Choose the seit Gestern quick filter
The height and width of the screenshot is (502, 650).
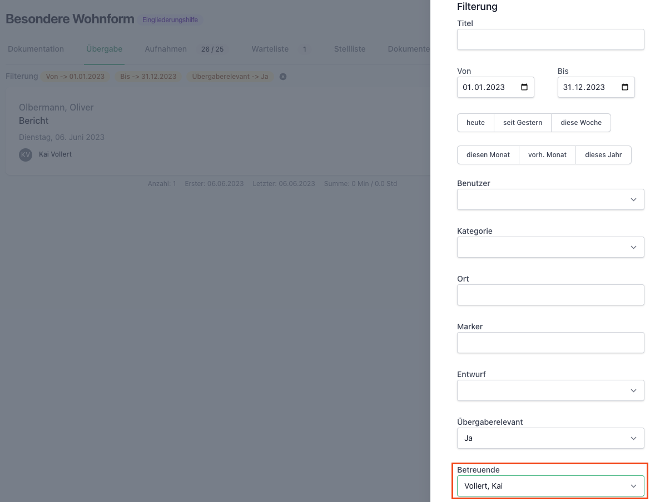coord(523,123)
